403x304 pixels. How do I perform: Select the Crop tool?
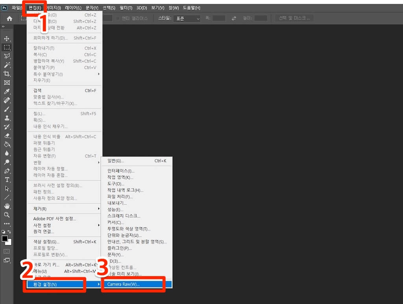(x=7, y=73)
